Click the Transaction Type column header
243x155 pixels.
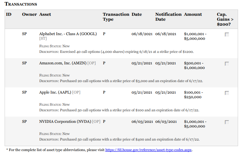click(116, 17)
